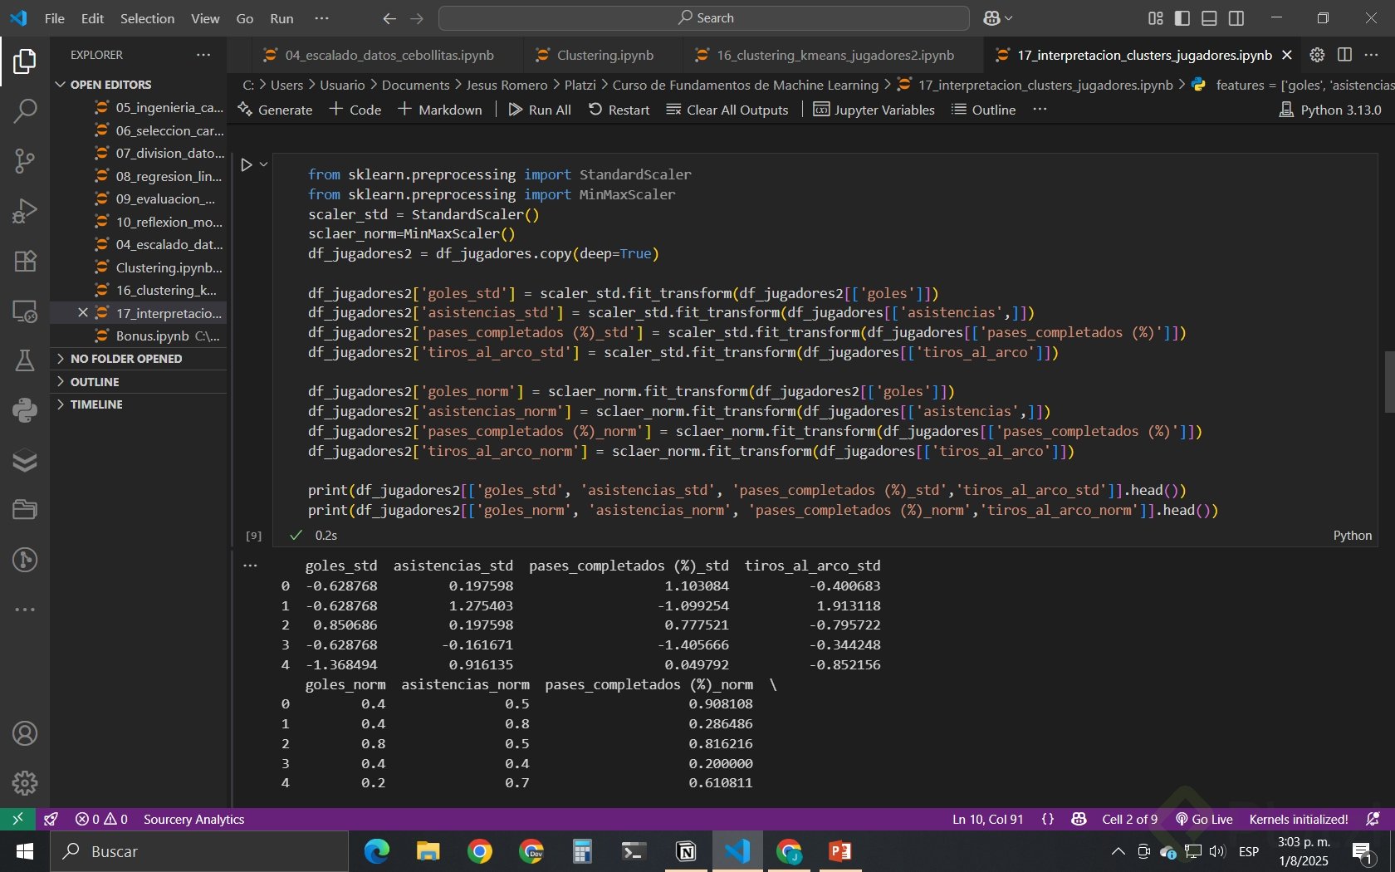Click the Run cell play button

point(247,165)
